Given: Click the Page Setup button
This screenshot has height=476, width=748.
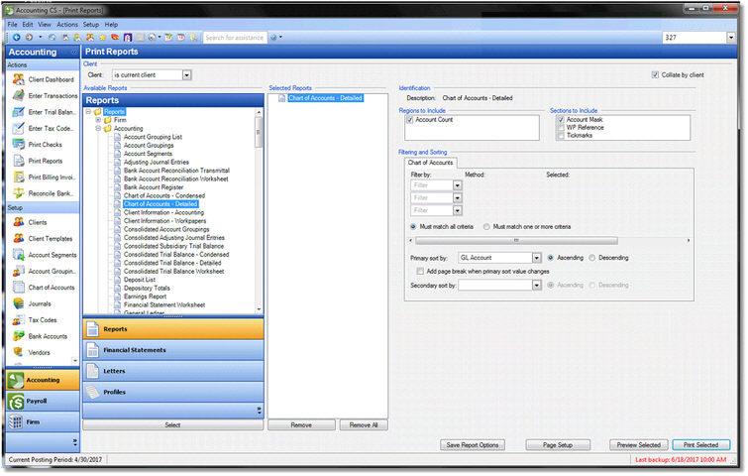Looking at the screenshot, I should [558, 445].
